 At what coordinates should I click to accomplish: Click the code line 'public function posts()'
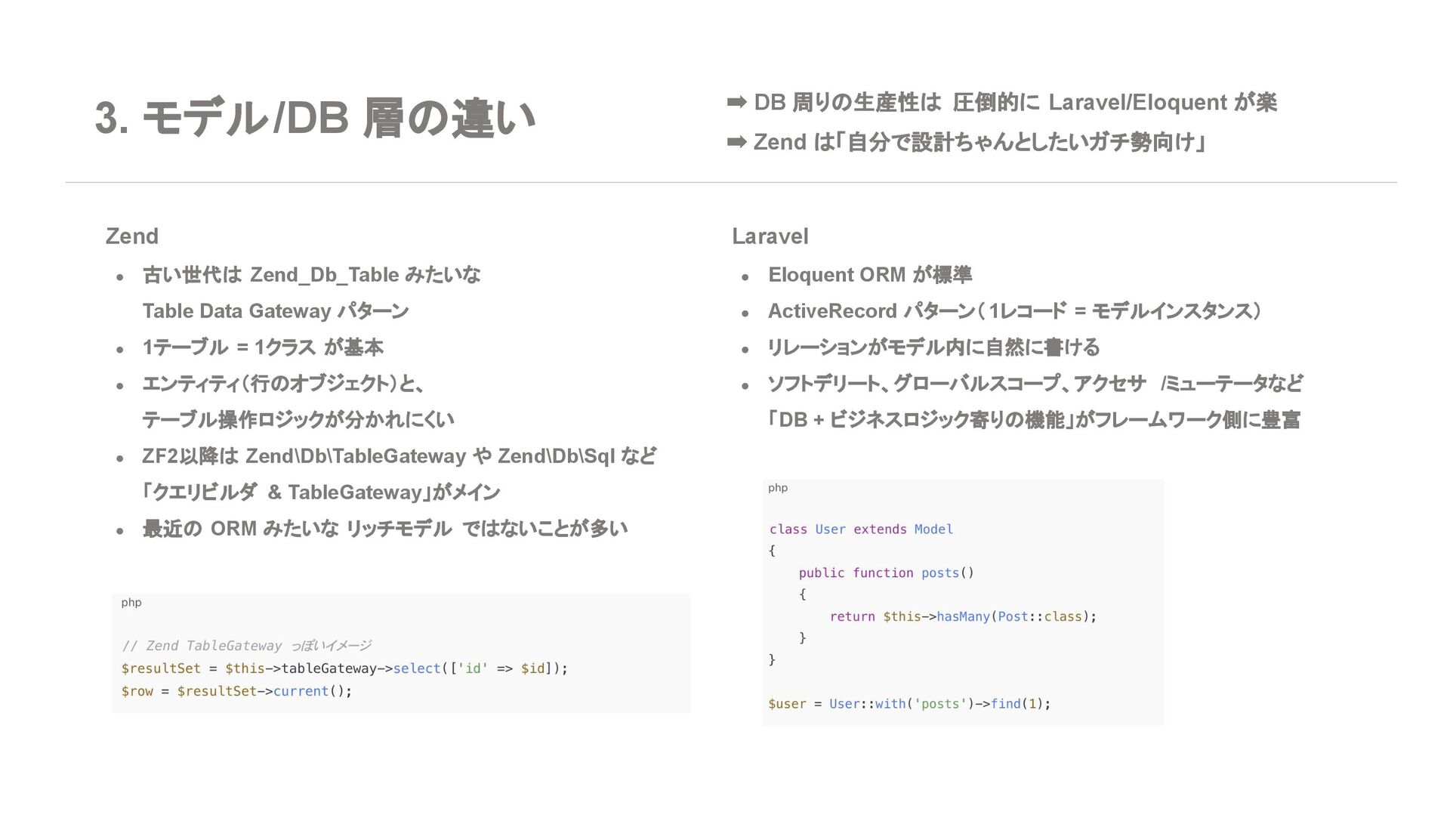coord(886,573)
